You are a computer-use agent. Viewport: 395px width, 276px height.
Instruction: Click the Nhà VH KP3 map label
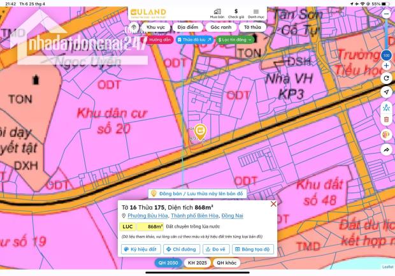[x=289, y=87]
